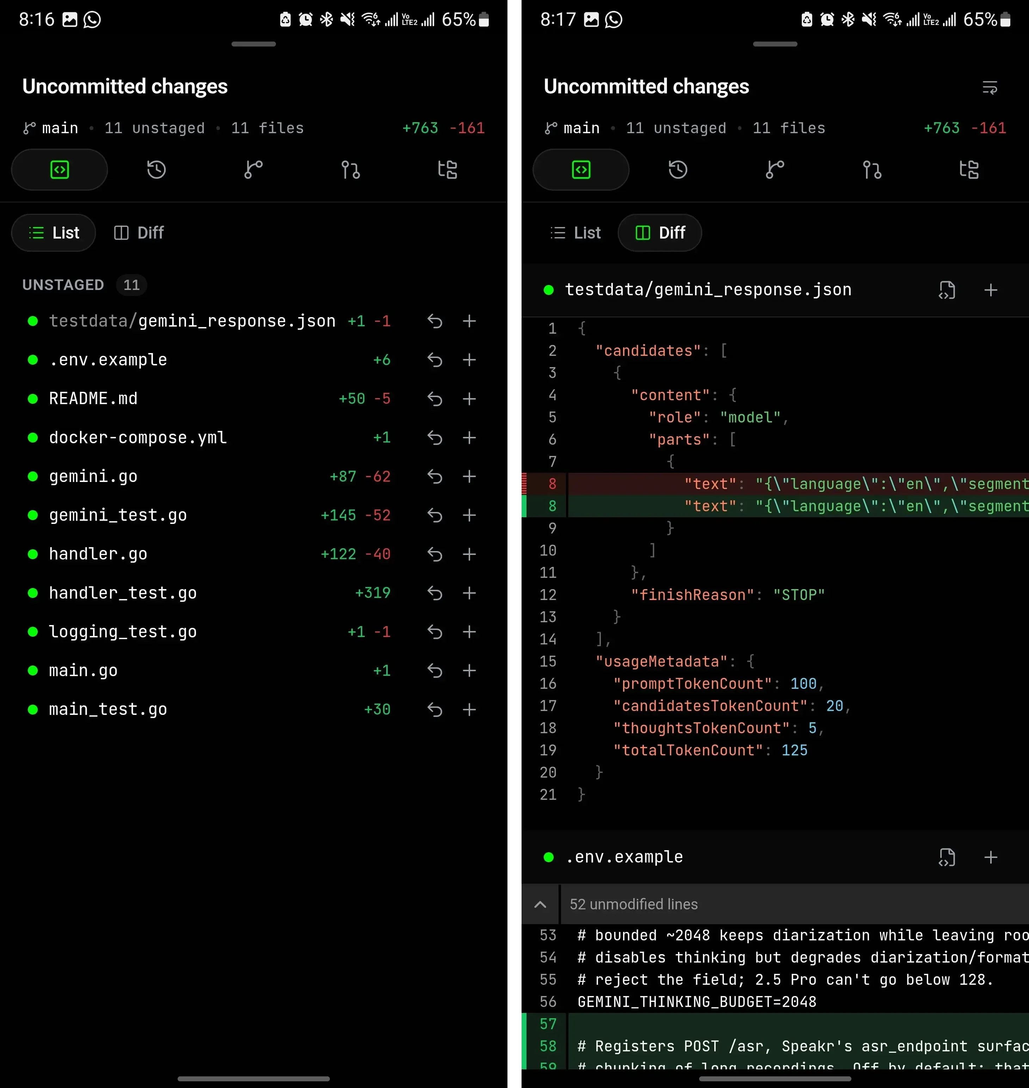The image size is (1029, 1088).
Task: Stage .env.example from the list
Action: click(x=469, y=360)
